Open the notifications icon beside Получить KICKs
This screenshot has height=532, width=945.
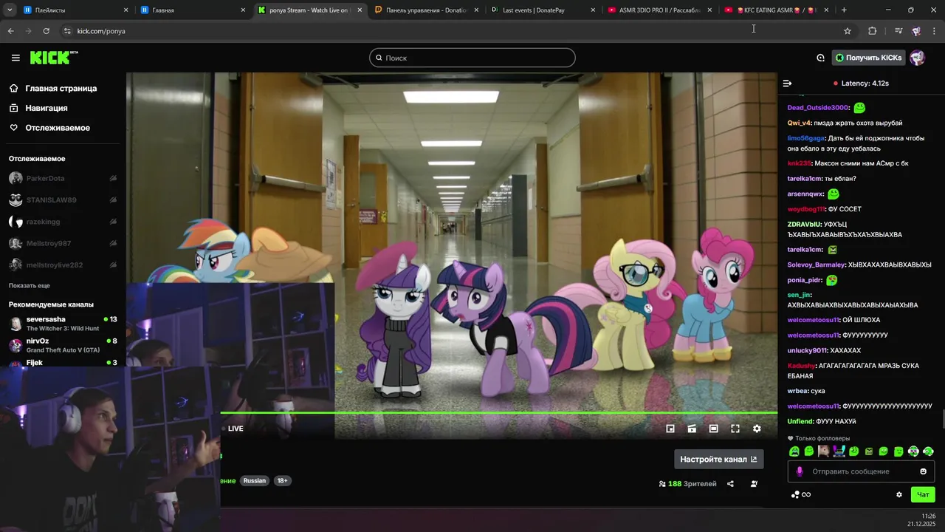pos(820,58)
